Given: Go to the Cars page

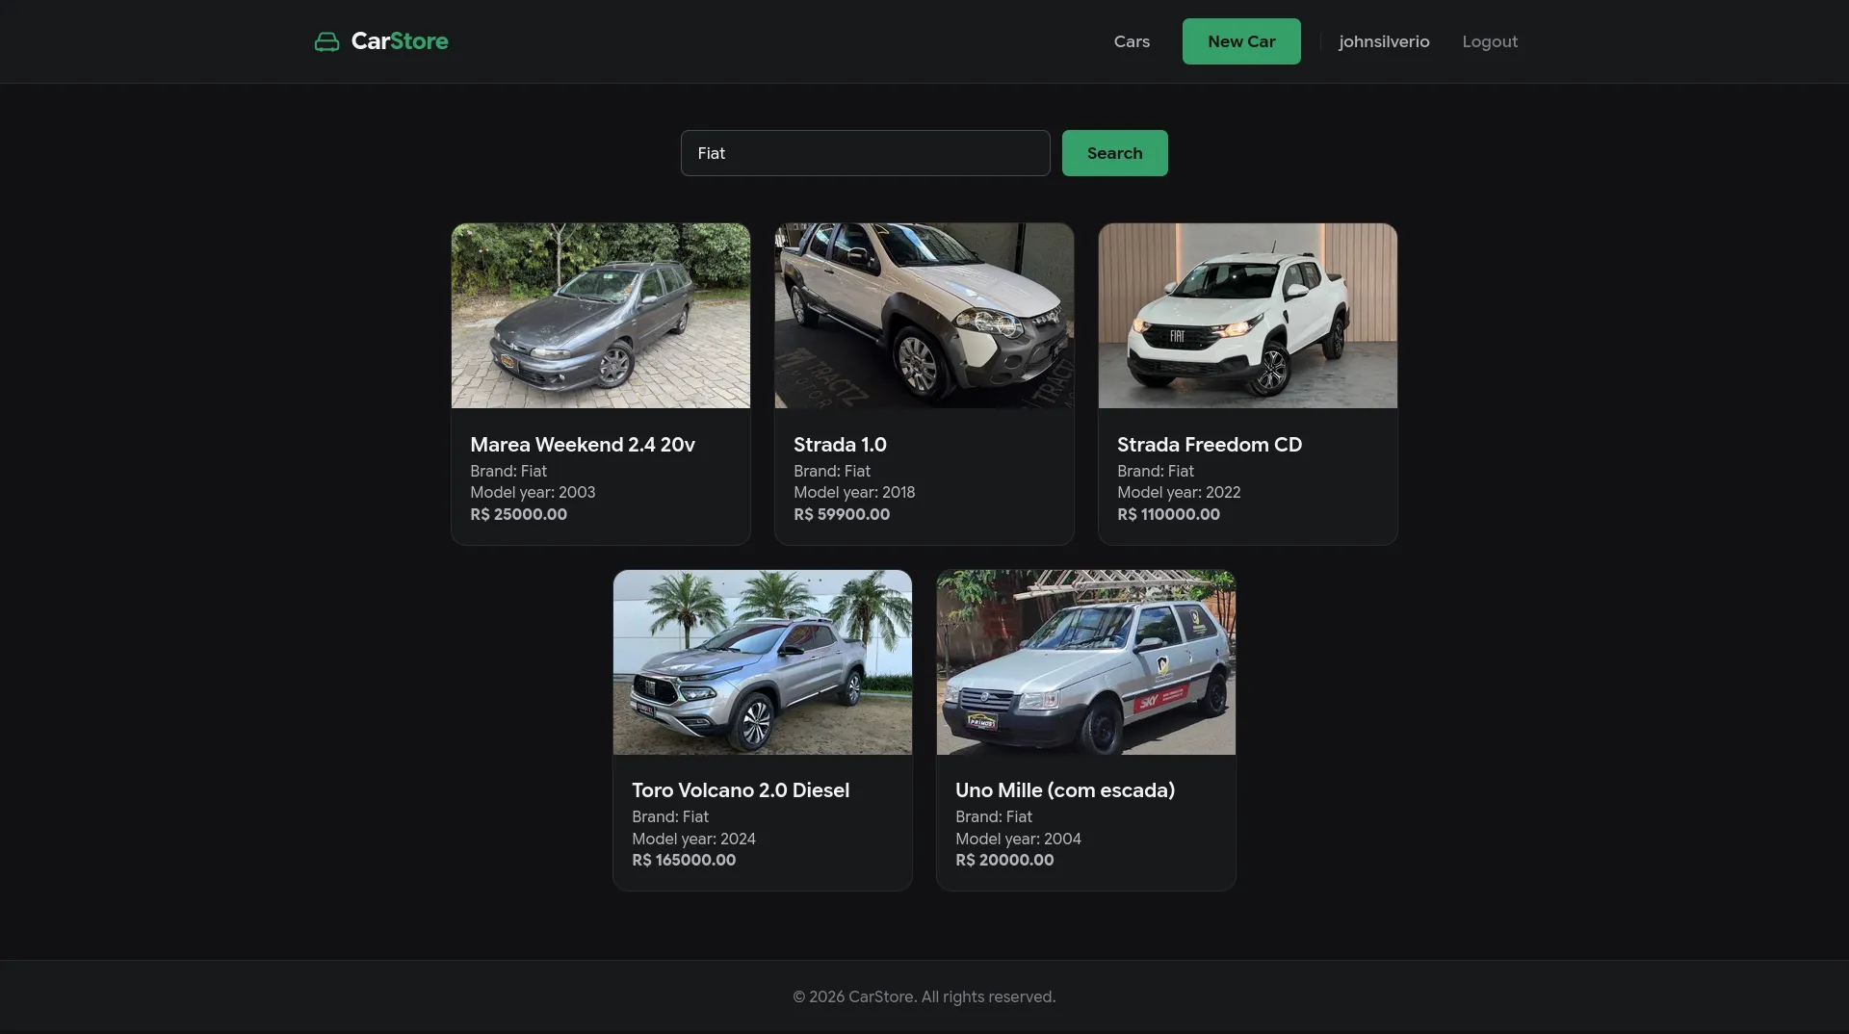Looking at the screenshot, I should tap(1132, 41).
